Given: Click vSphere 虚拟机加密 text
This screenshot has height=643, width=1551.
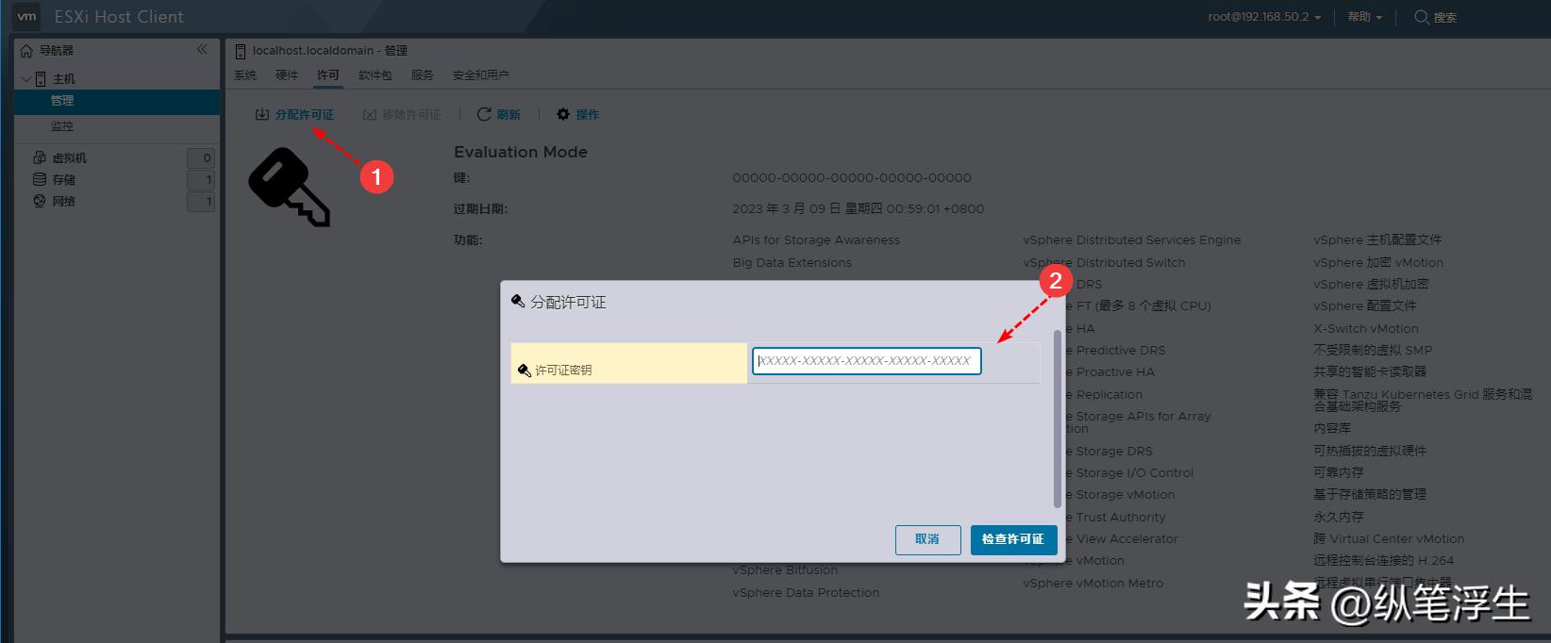Looking at the screenshot, I should (1371, 285).
